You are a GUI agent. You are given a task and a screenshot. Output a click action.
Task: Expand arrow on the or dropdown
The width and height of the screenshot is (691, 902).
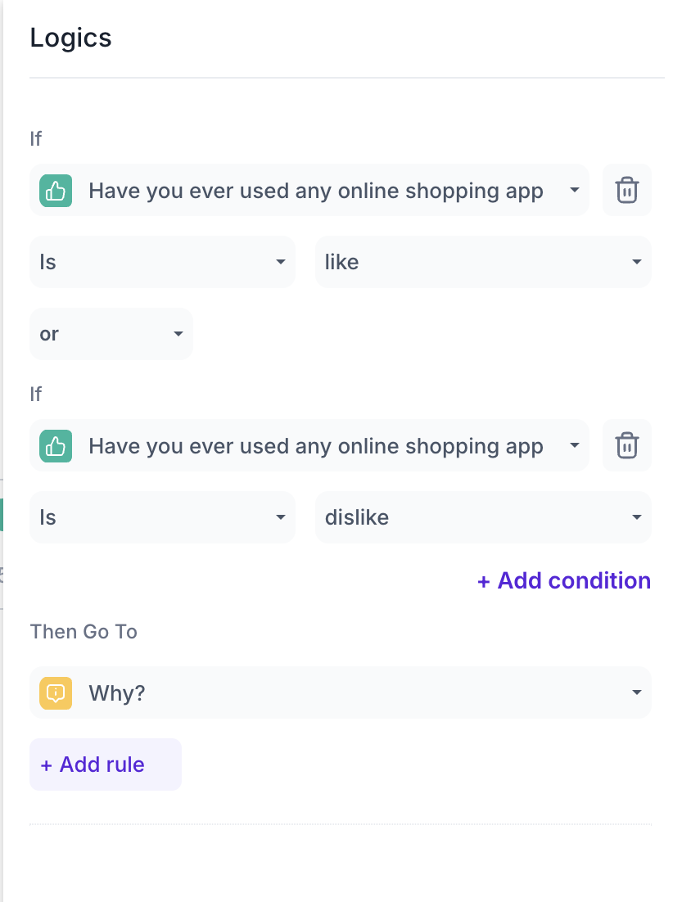click(178, 334)
